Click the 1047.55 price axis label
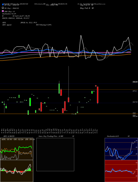 click(x=135, y=102)
